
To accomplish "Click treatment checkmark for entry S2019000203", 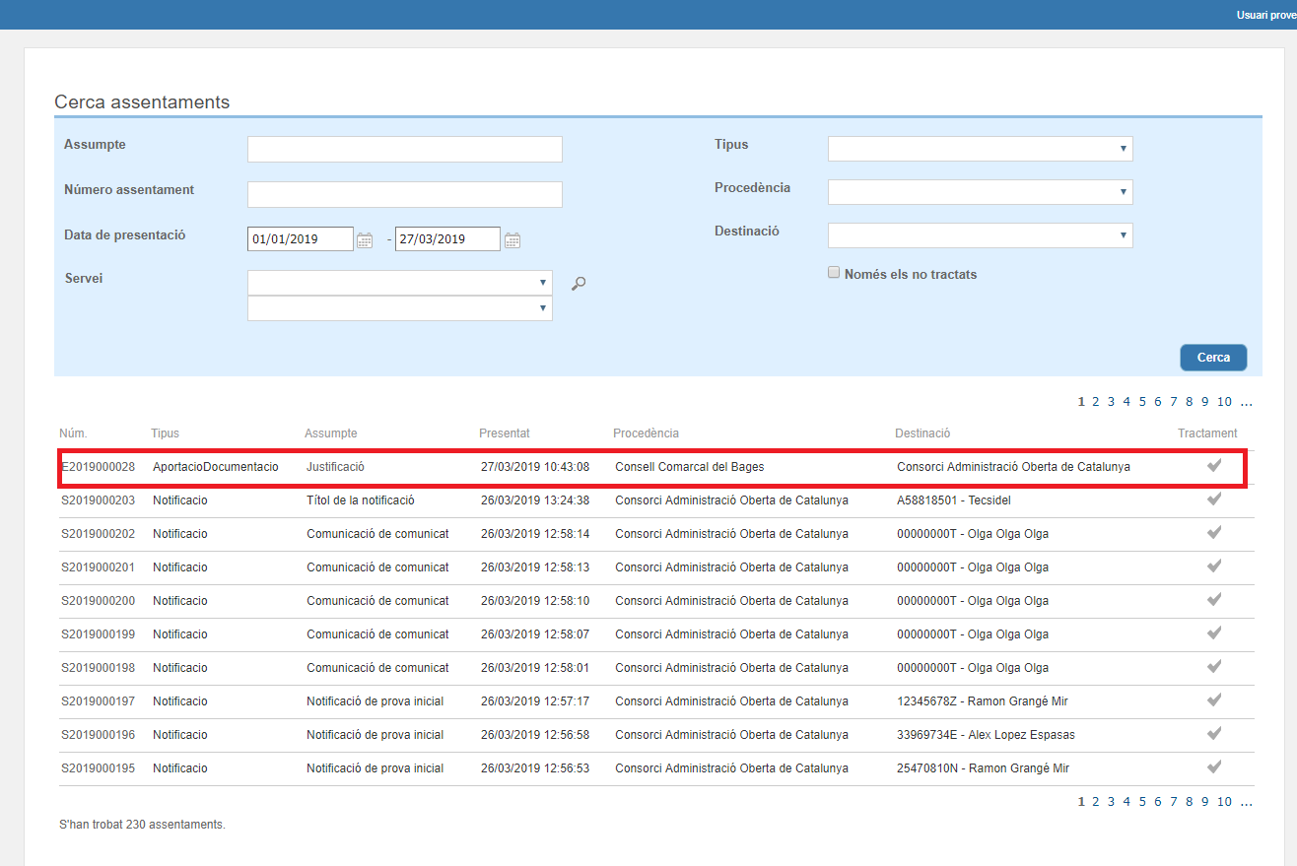I will click(1214, 500).
